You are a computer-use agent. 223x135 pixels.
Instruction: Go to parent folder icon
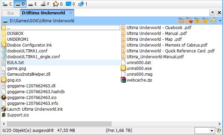197,21
